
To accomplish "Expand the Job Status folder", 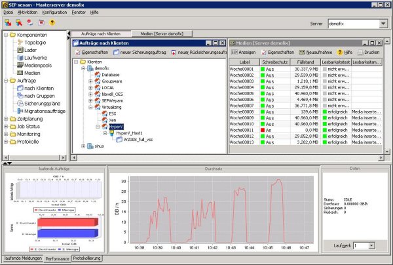I will [x=6, y=126].
